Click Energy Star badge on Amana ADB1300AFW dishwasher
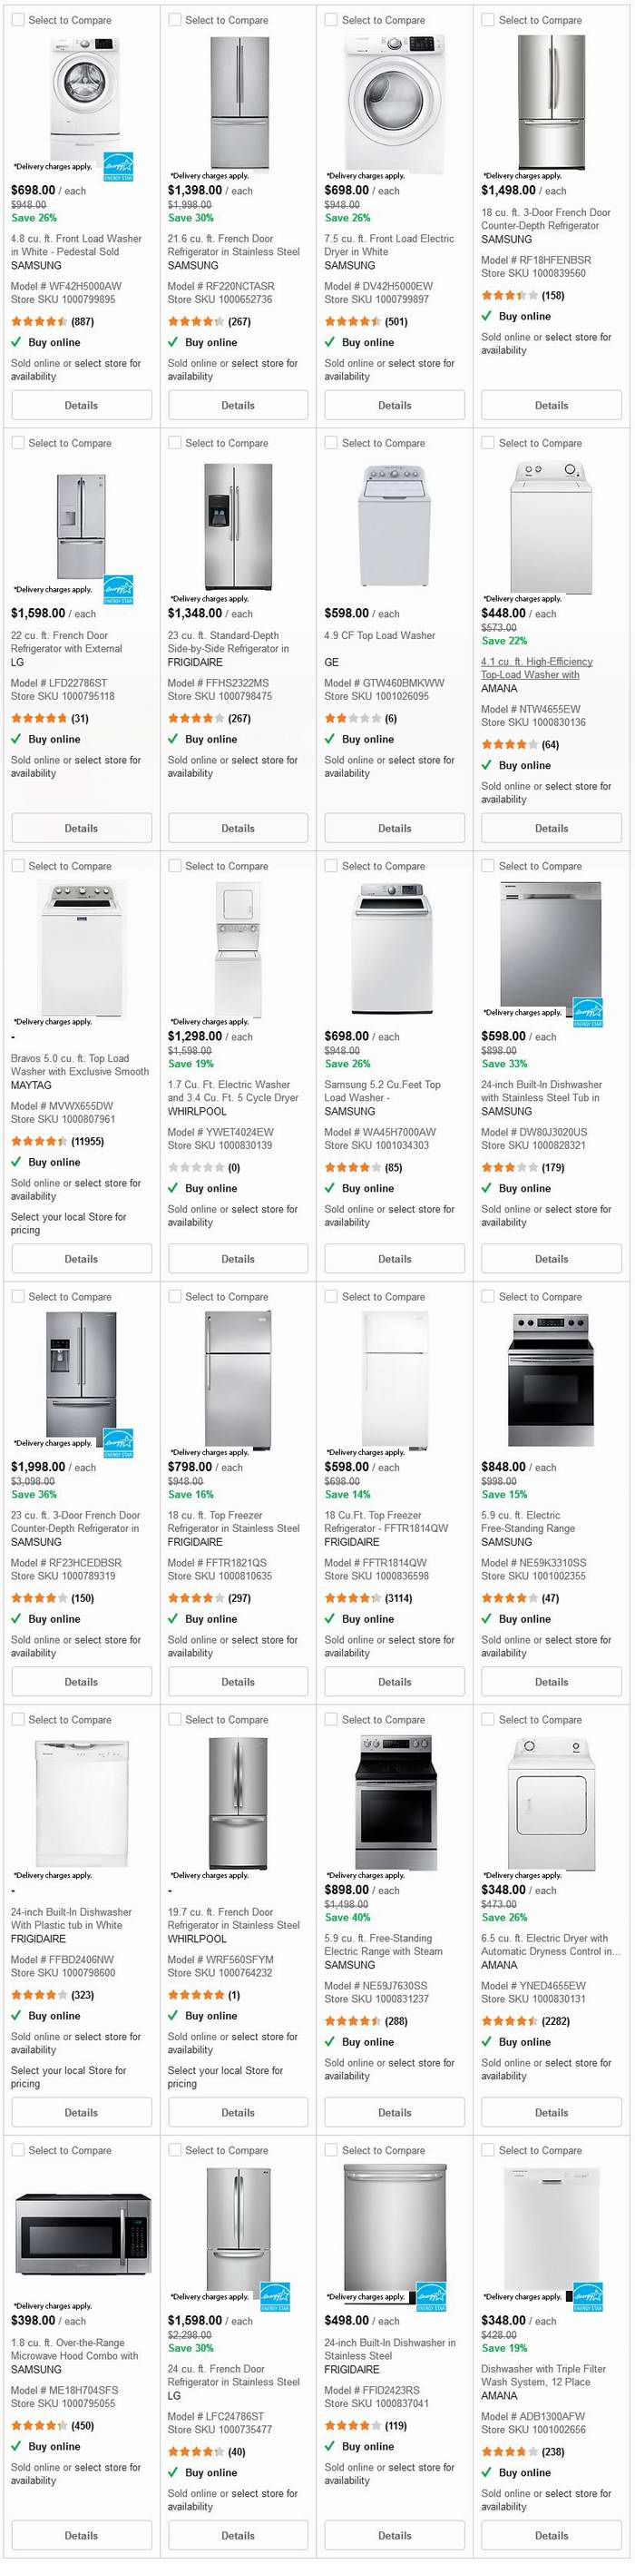The width and height of the screenshot is (635, 2564). [588, 2296]
